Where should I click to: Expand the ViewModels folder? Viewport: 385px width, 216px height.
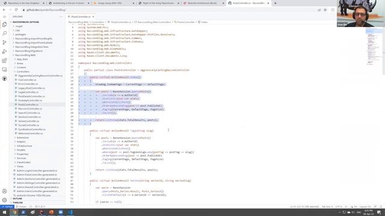[23, 162]
